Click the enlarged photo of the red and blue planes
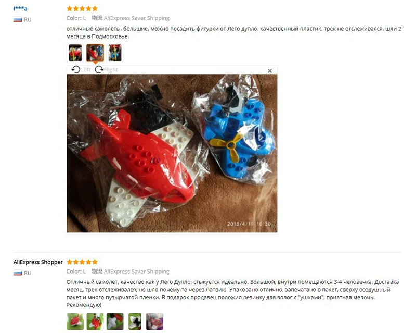Screen dimensions: 416x333 point(172,153)
